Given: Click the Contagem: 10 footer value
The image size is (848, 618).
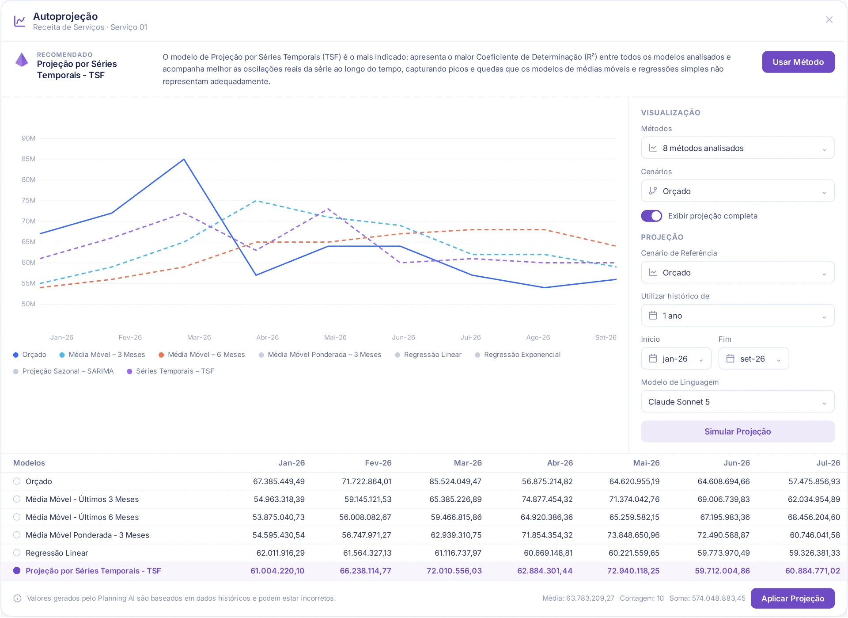Looking at the screenshot, I should pyautogui.click(x=642, y=599).
